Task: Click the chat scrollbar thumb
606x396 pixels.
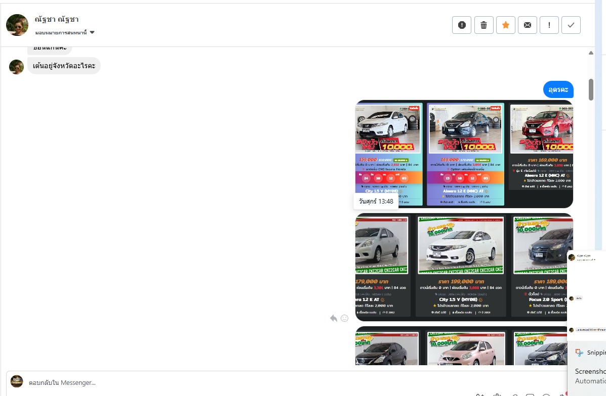Action: (x=591, y=89)
